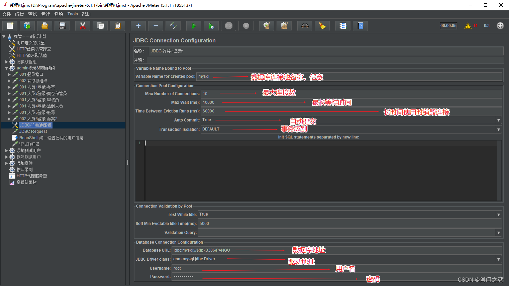Expand the 添加测试用户 tree node
The height and width of the screenshot is (286, 509).
point(6,151)
